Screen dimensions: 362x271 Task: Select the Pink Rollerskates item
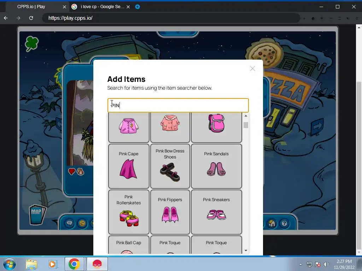(129, 212)
